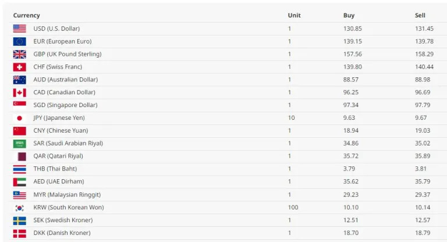
Task: Click the Japanese flag icon
Action: tap(19, 118)
